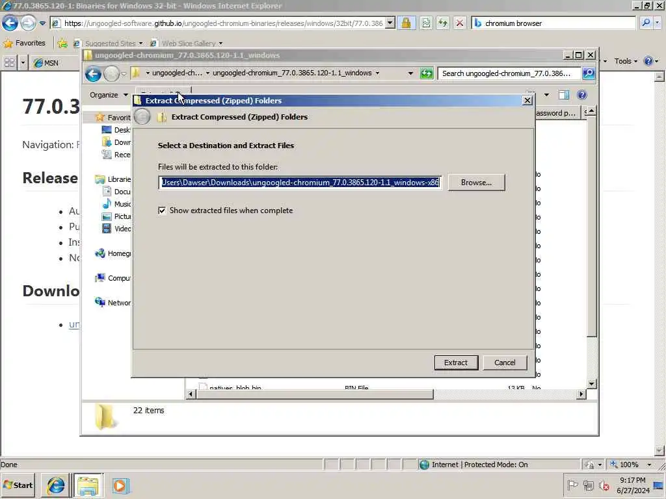
Task: Open Internet Explorer address bar dropdown
Action: click(390, 23)
